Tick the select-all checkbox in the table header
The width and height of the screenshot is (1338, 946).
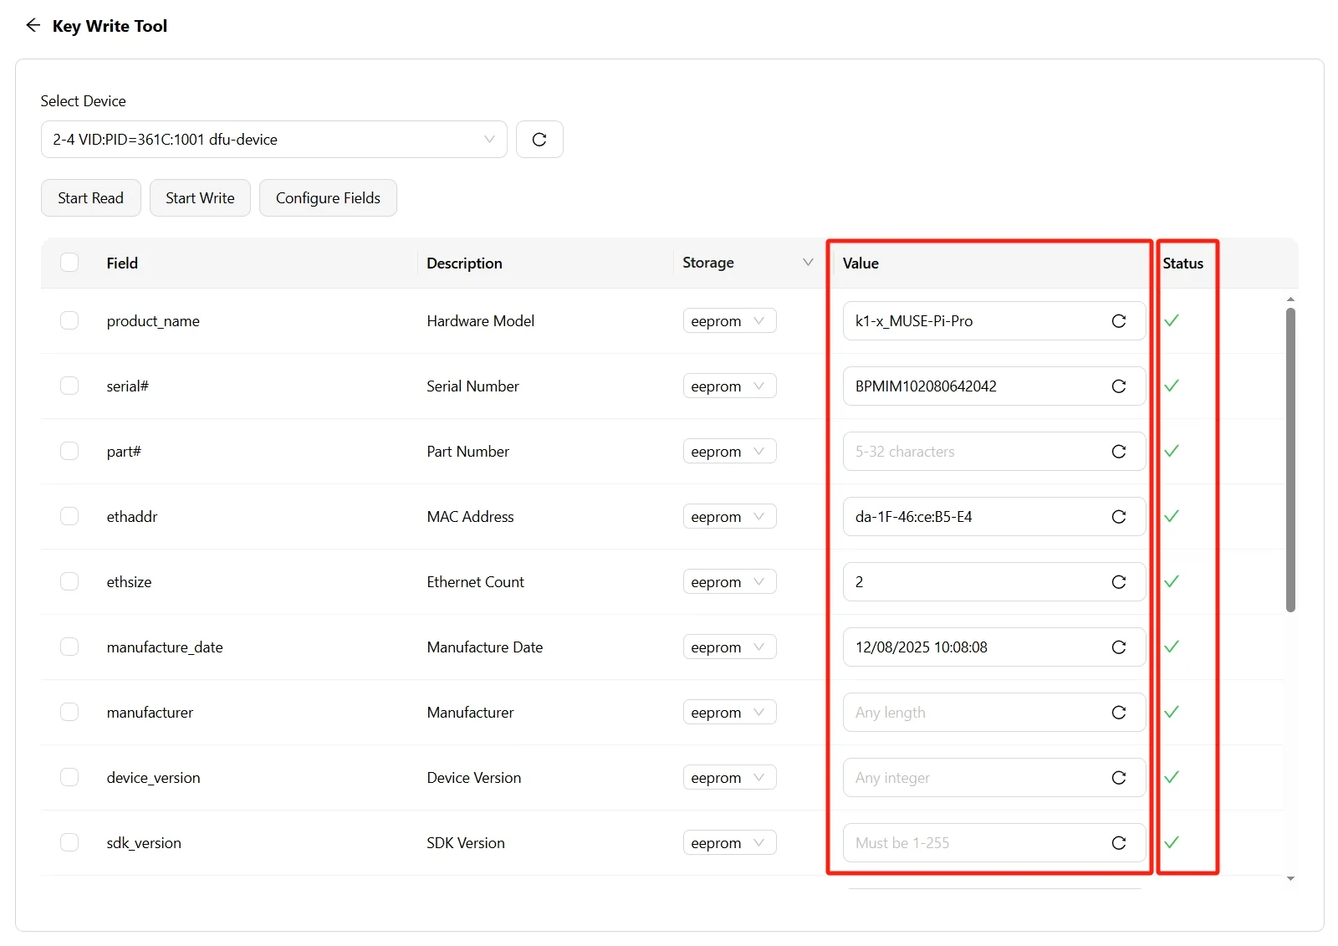tap(69, 263)
